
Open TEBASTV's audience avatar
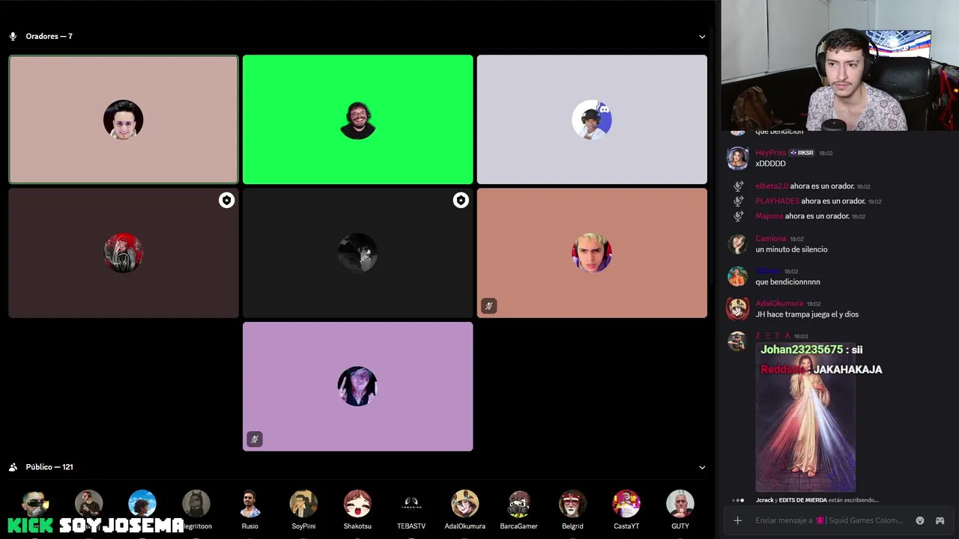coord(411,504)
